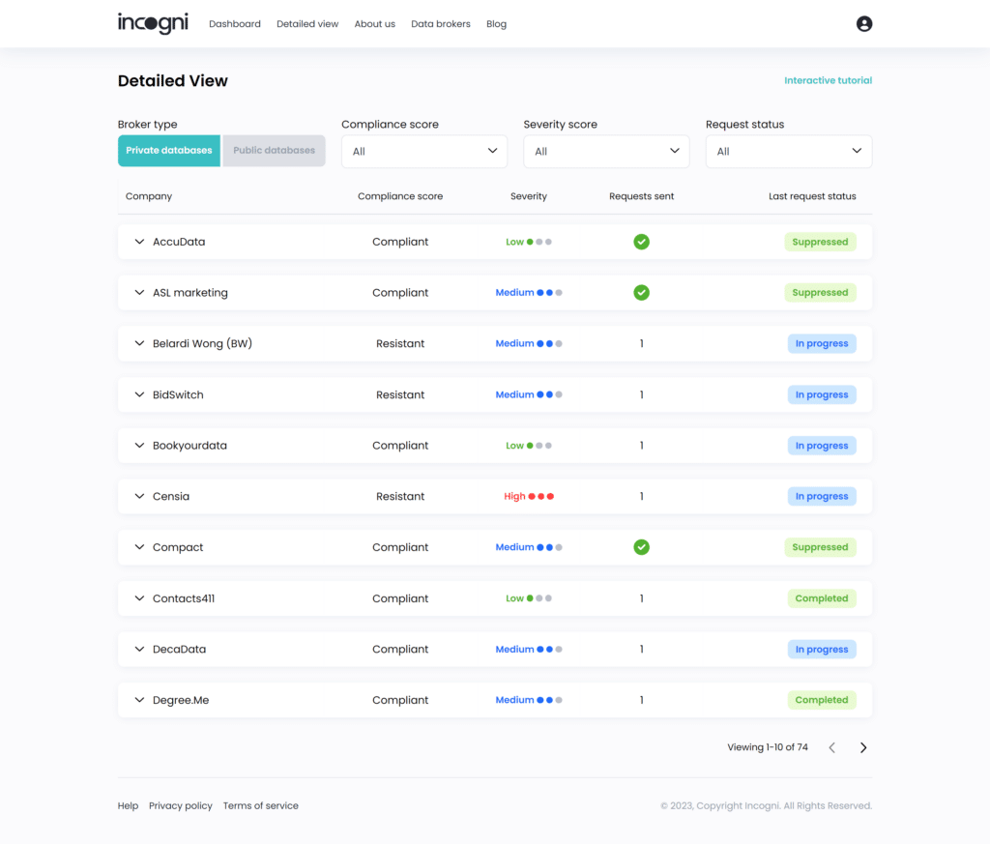Click requests sent count for Bookyourdata
This screenshot has width=990, height=844.
click(x=642, y=446)
